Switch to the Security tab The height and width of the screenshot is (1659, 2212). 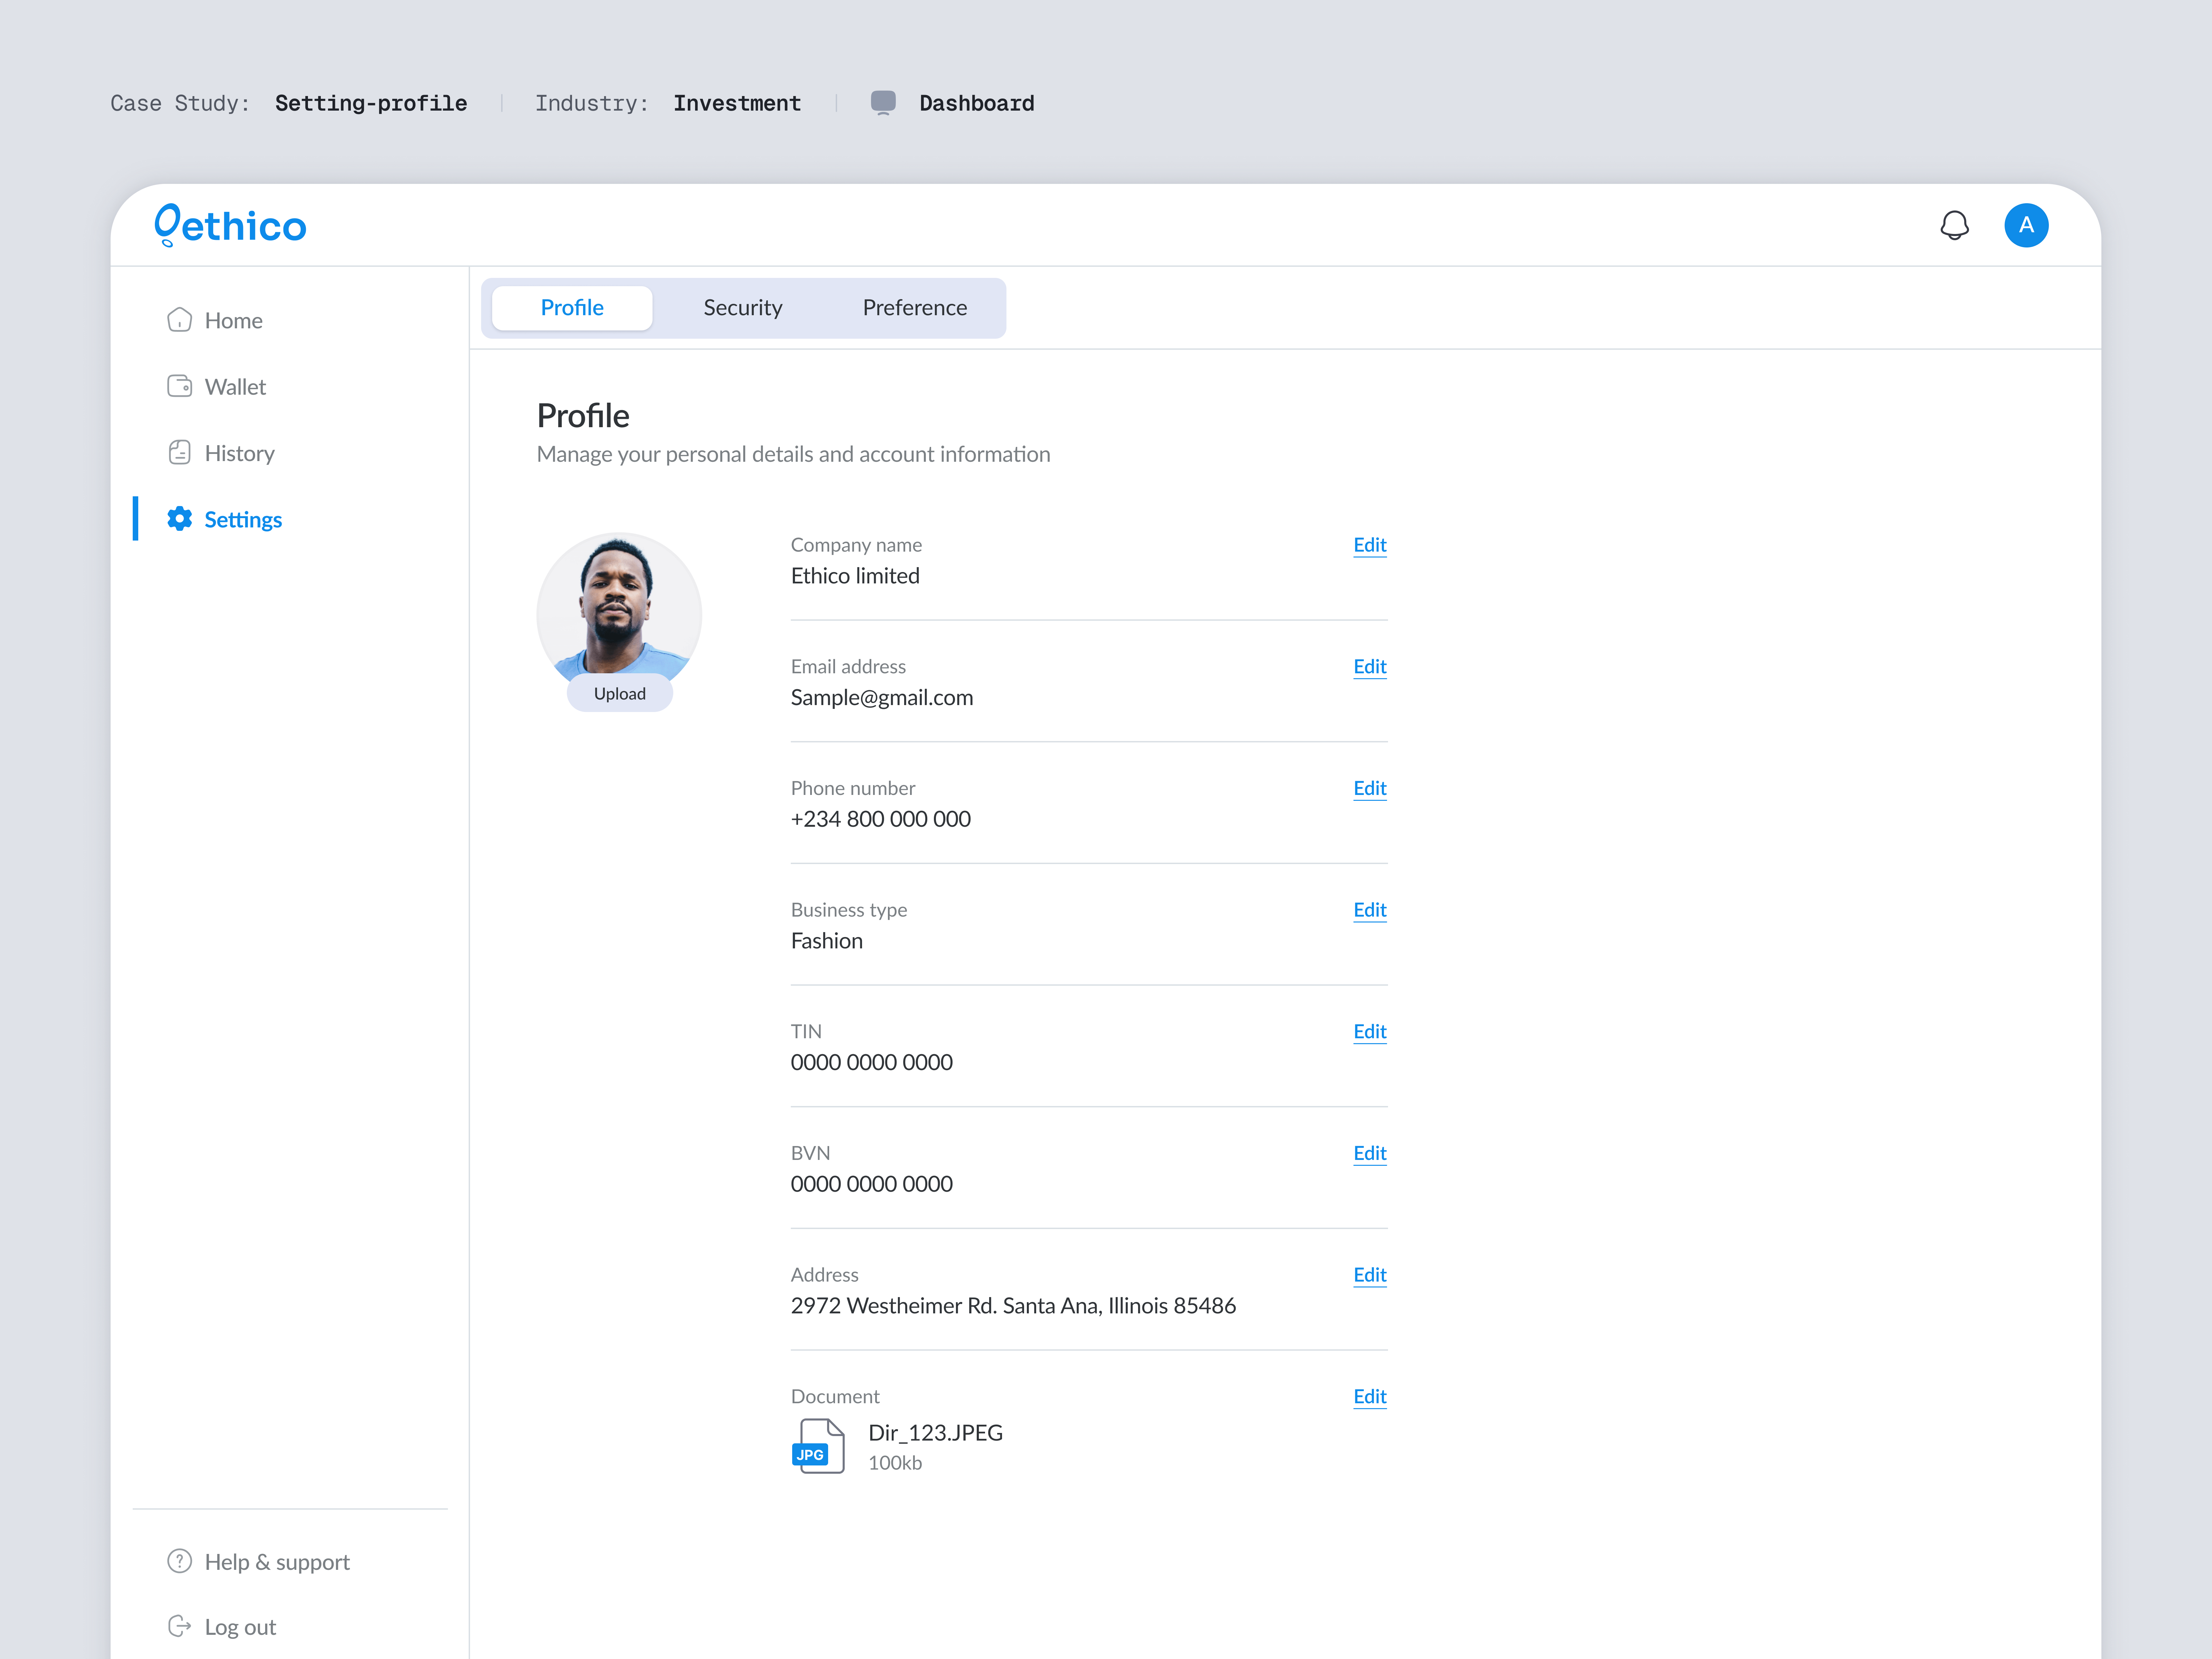coord(743,308)
